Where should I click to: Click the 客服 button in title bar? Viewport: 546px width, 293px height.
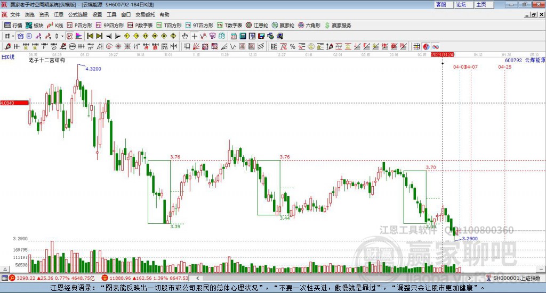tap(443, 4)
